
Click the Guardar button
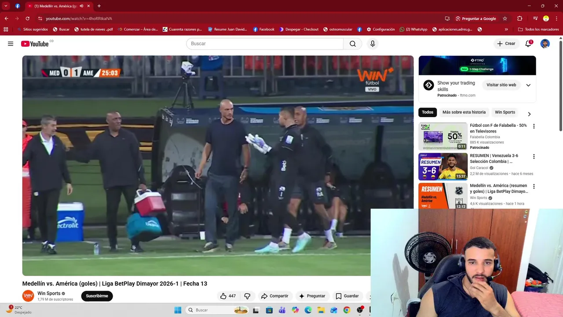(x=347, y=296)
